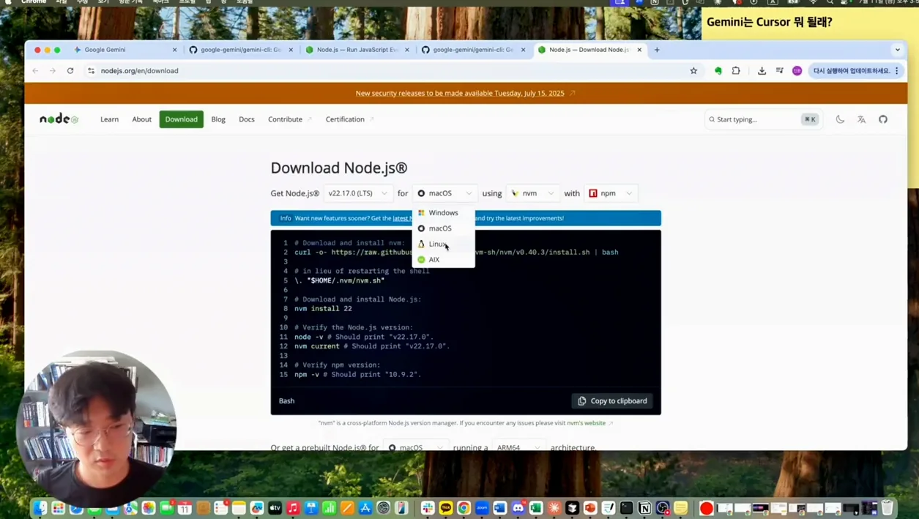The width and height of the screenshot is (919, 519).
Task: Open the GitHub icon in site header
Action: [883, 119]
